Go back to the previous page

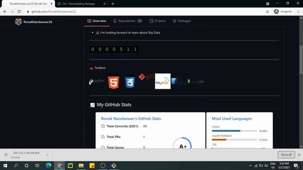(x=5, y=11)
